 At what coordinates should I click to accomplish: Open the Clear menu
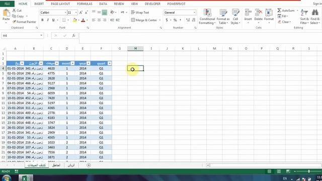point(284,22)
